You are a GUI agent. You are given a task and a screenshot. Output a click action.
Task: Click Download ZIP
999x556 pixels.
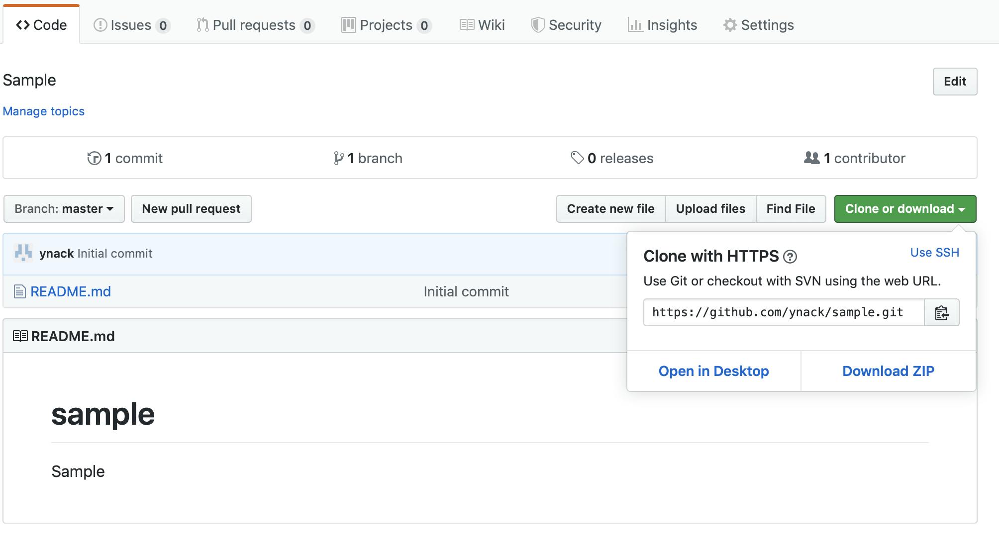coord(888,371)
